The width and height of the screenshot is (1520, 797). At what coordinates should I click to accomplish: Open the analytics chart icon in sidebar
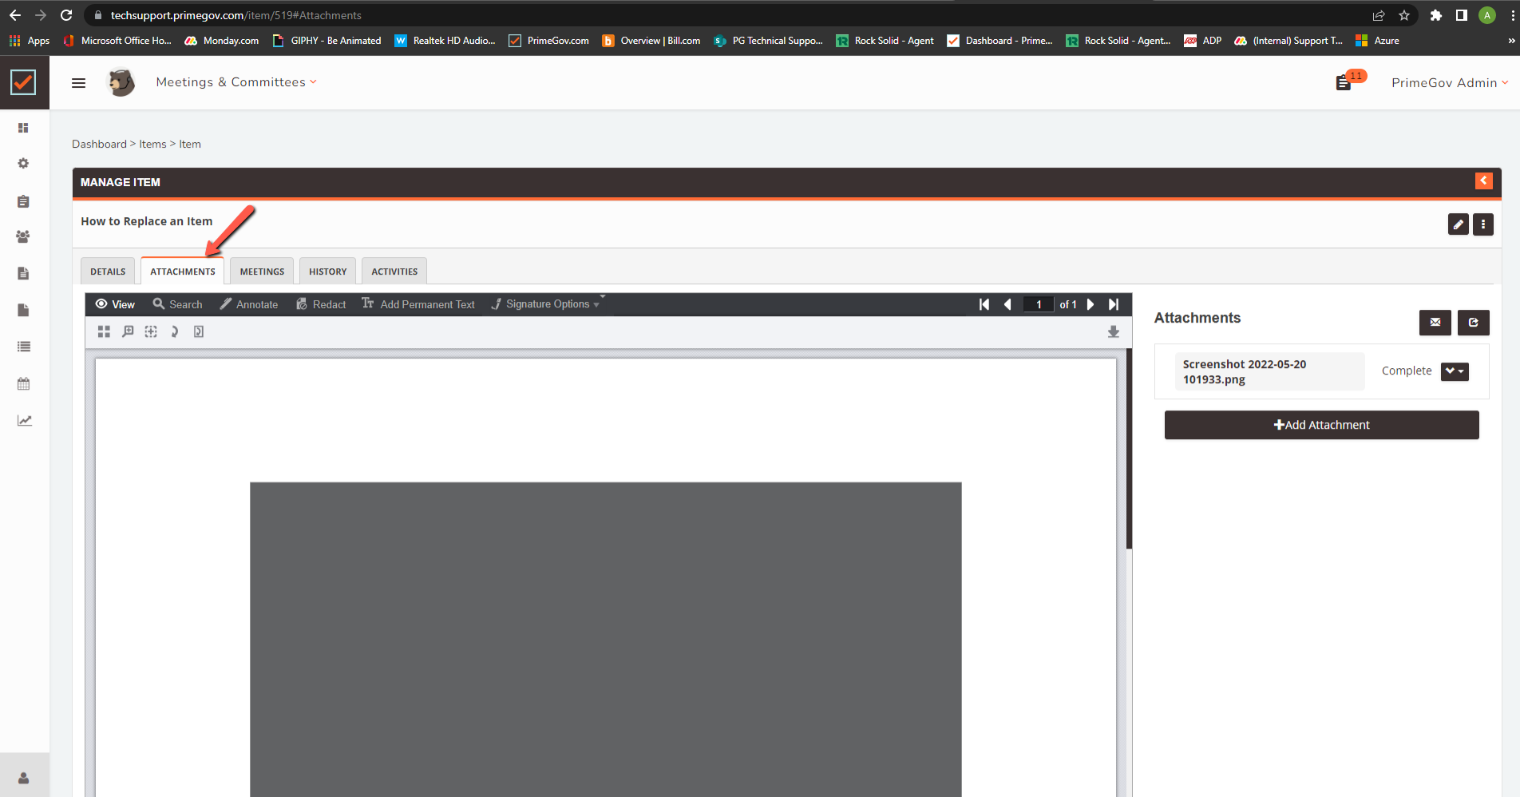coord(25,421)
